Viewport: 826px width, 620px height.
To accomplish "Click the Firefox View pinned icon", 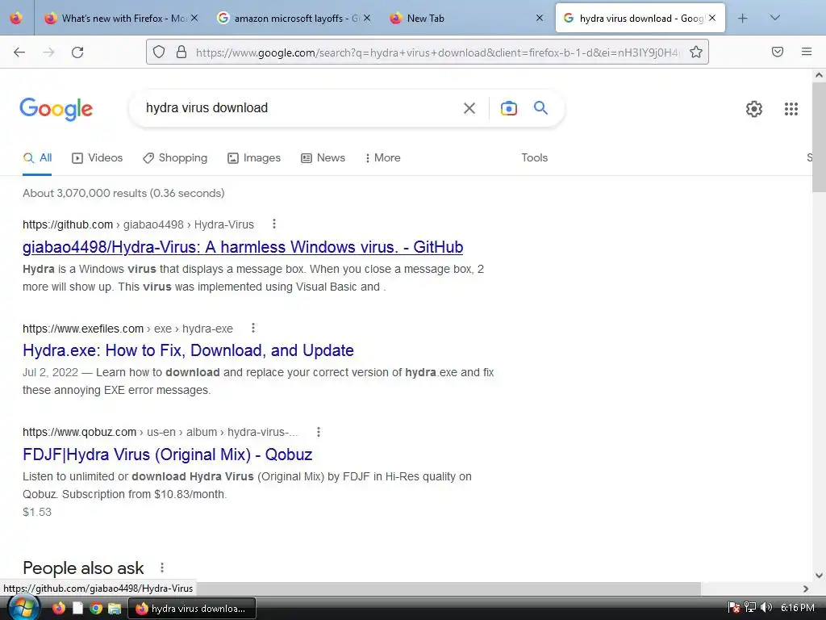I will (x=16, y=18).
